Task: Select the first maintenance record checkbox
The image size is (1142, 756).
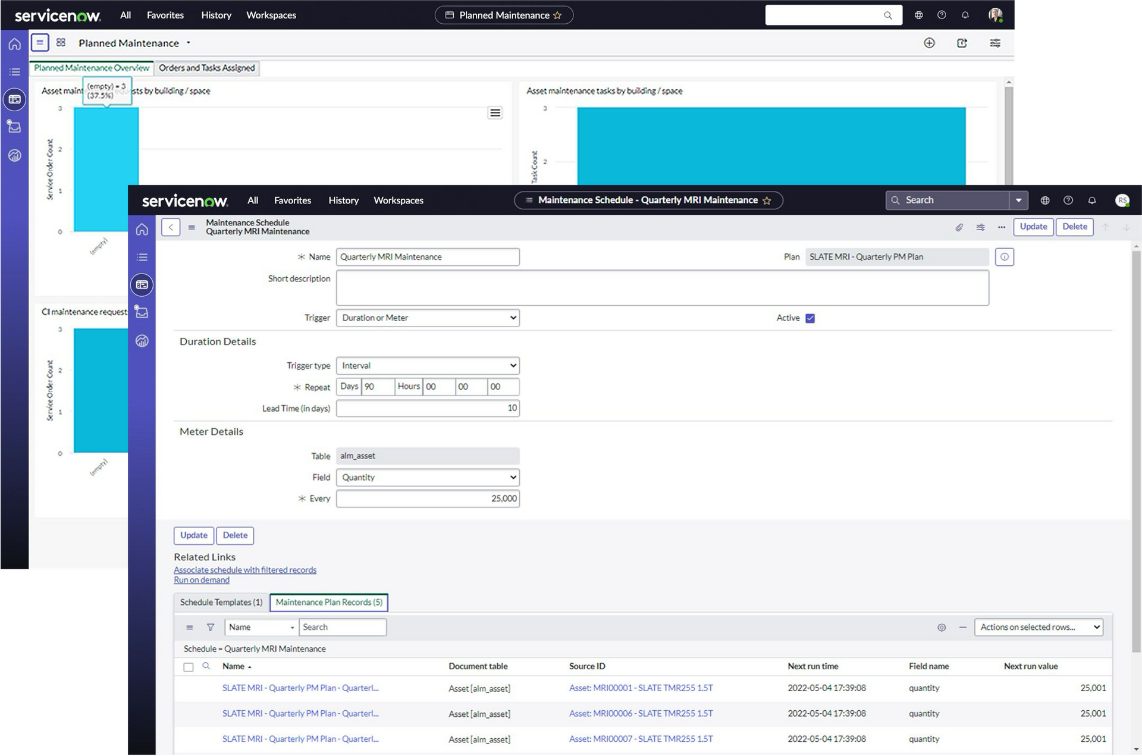Action: click(x=189, y=688)
